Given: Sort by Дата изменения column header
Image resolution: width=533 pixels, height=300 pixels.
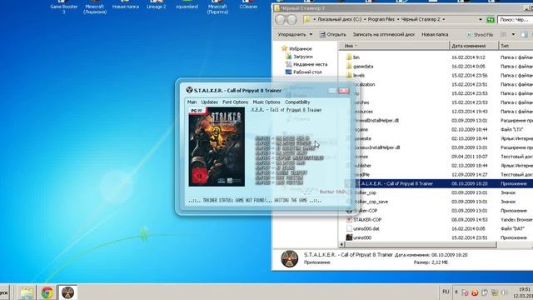Looking at the screenshot, I should click(x=474, y=46).
